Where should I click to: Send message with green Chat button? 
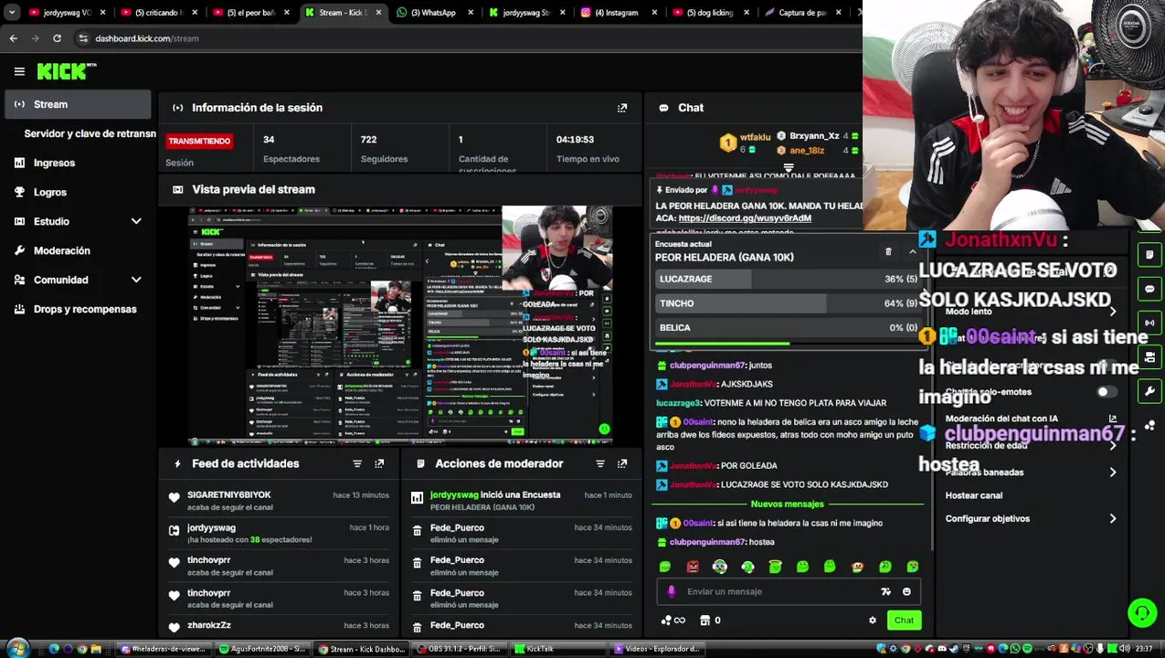[904, 621]
